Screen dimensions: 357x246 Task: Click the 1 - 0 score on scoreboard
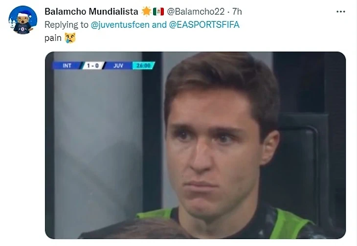[x=93, y=66]
